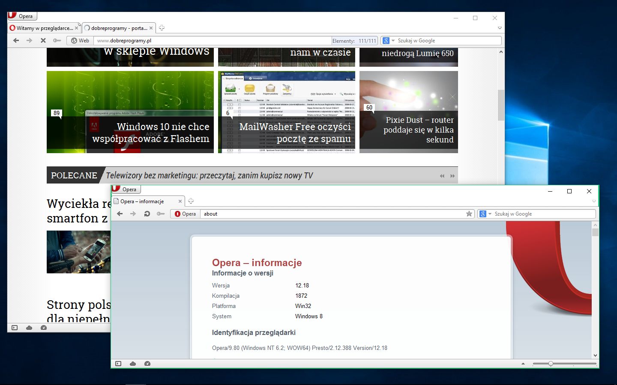This screenshot has height=385, width=617.
Task: Click the 'Elementy: 111/111' progress field
Action: click(354, 41)
